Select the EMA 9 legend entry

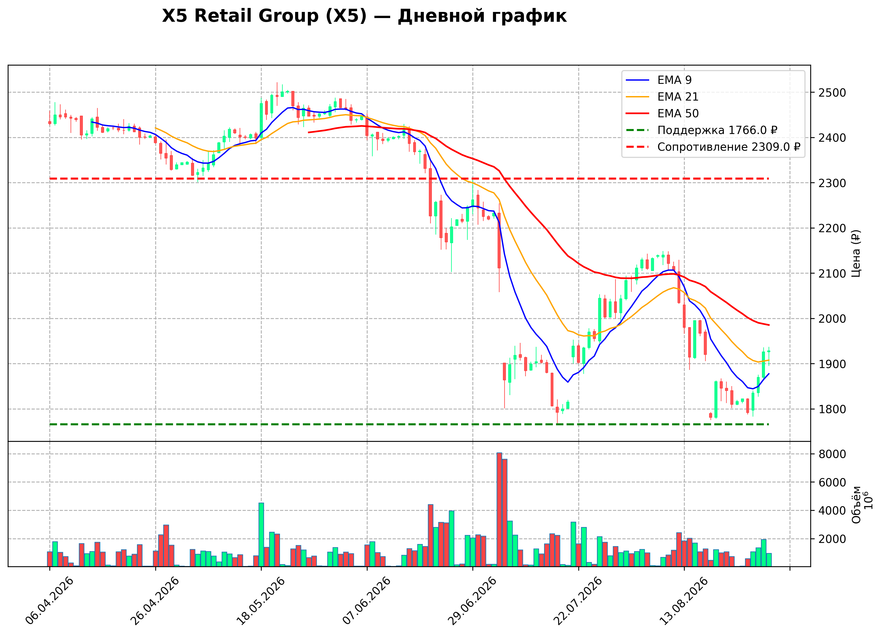pos(659,80)
